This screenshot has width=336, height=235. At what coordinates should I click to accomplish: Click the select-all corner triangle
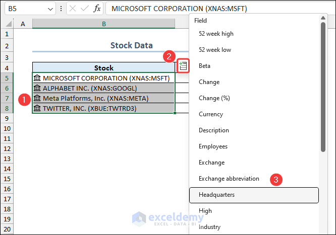pyautogui.click(x=8, y=24)
